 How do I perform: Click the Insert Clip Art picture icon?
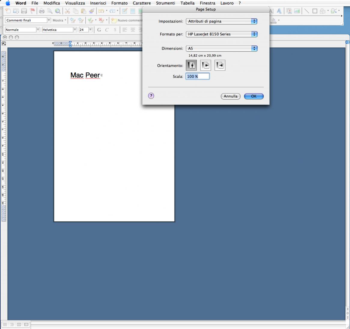coord(289,11)
